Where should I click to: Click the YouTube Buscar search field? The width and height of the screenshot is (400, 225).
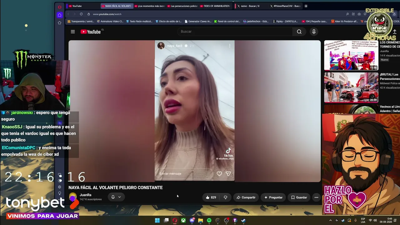point(235,32)
